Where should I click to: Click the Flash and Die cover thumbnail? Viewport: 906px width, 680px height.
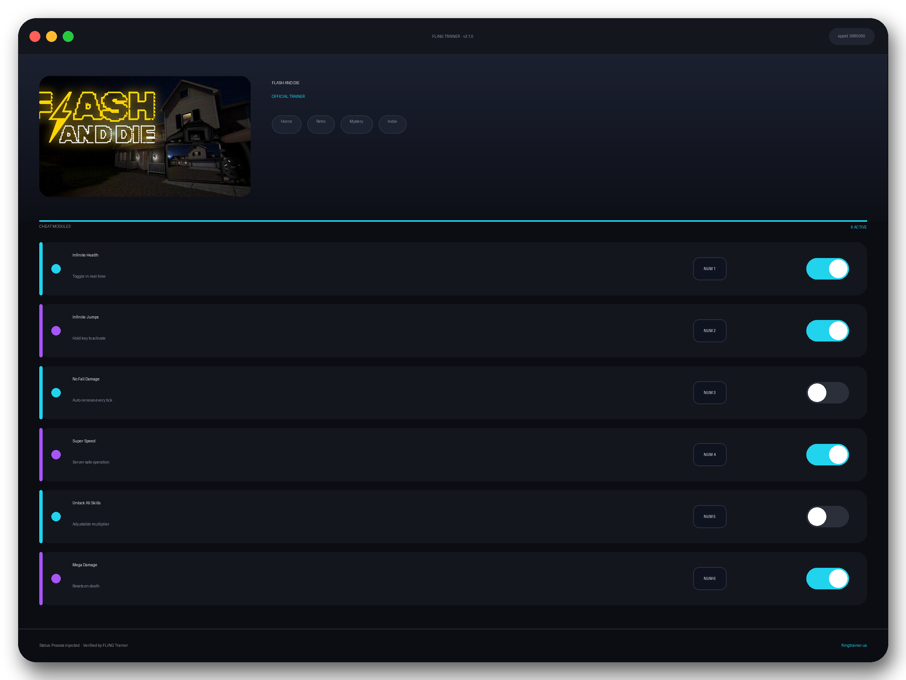[145, 136]
